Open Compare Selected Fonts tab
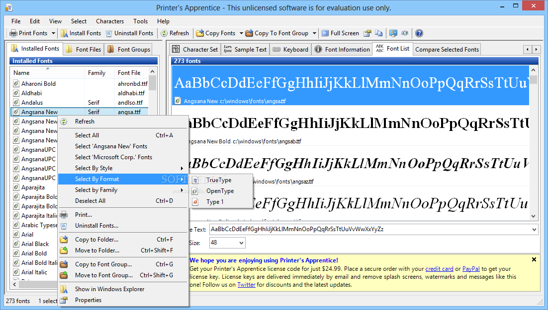Image resolution: width=548 pixels, height=310 pixels. point(447,50)
